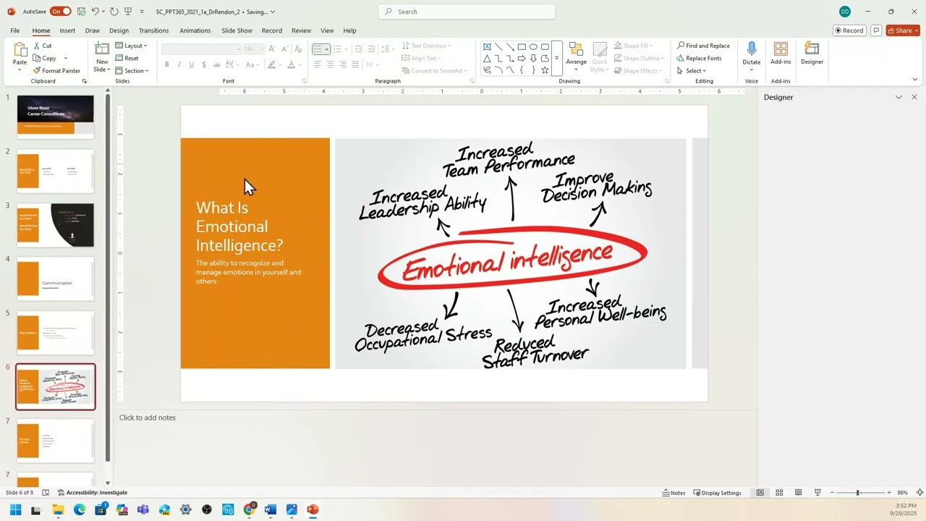Switch to the Slide Show tab
This screenshot has width=926, height=521.
[237, 30]
